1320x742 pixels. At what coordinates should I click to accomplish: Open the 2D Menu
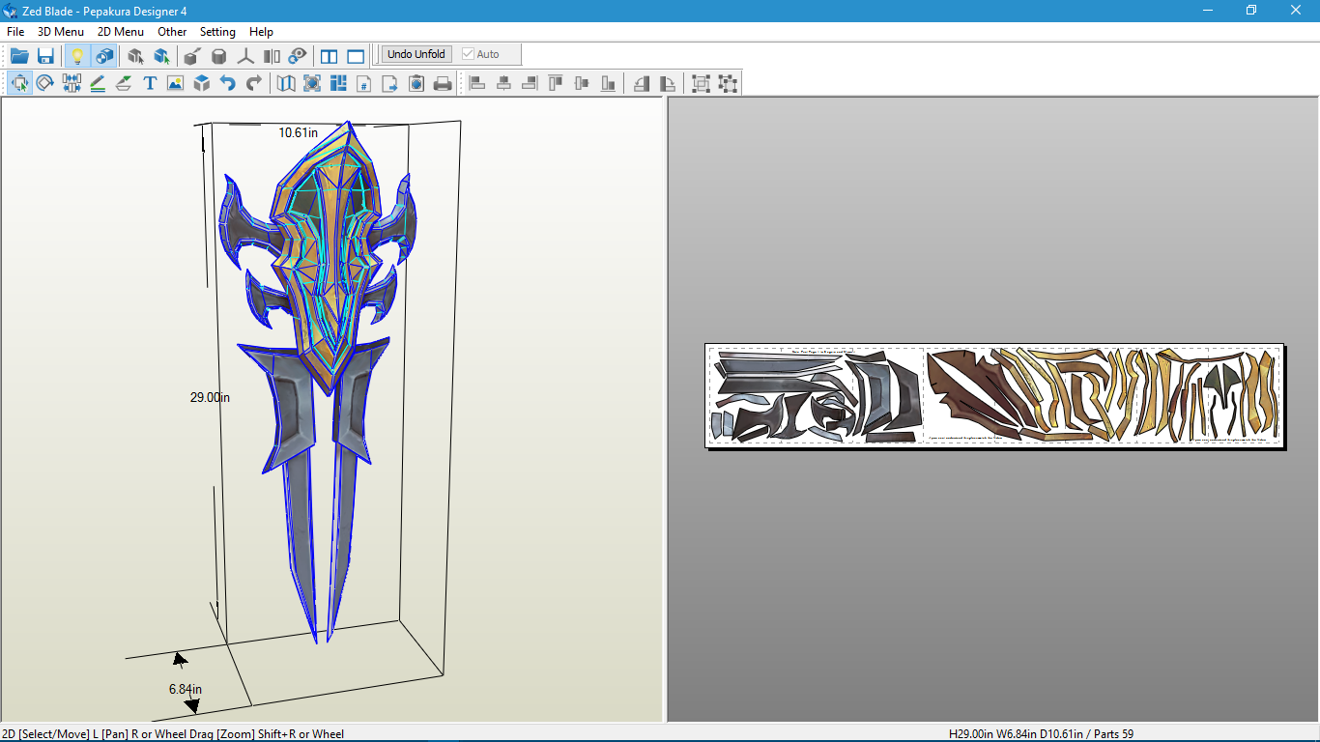(x=121, y=32)
